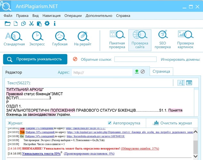Show program info with the i icon

(55, 24)
